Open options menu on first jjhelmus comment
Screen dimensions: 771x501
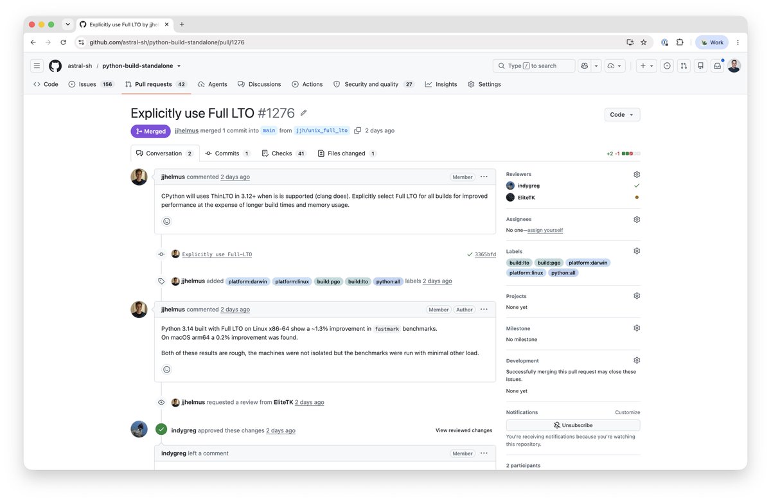pos(484,177)
